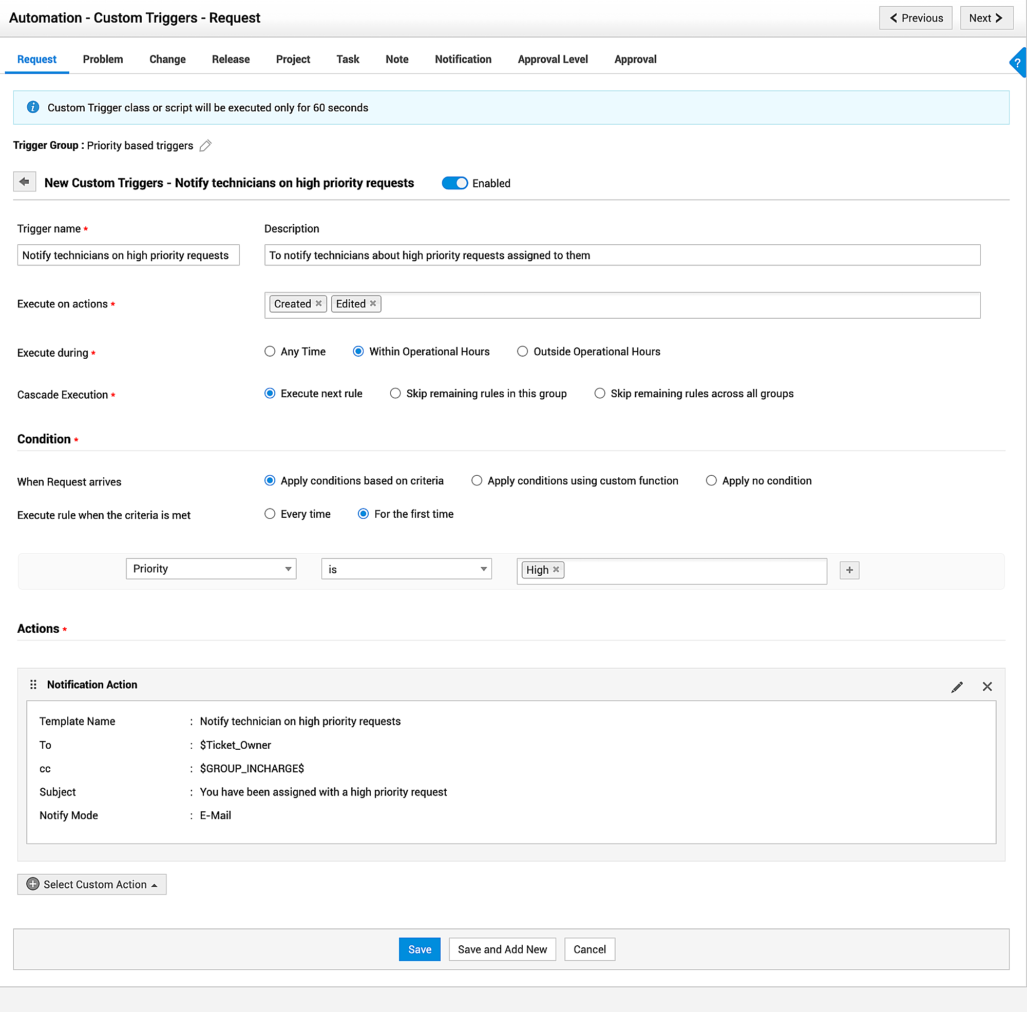Screen dimensions: 1027x1012
Task: Edit the Notification Action with pencil icon
Action: point(957,688)
